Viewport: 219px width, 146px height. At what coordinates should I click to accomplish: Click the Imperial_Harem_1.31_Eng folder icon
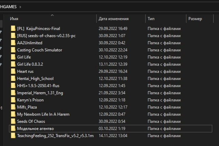point(13,93)
